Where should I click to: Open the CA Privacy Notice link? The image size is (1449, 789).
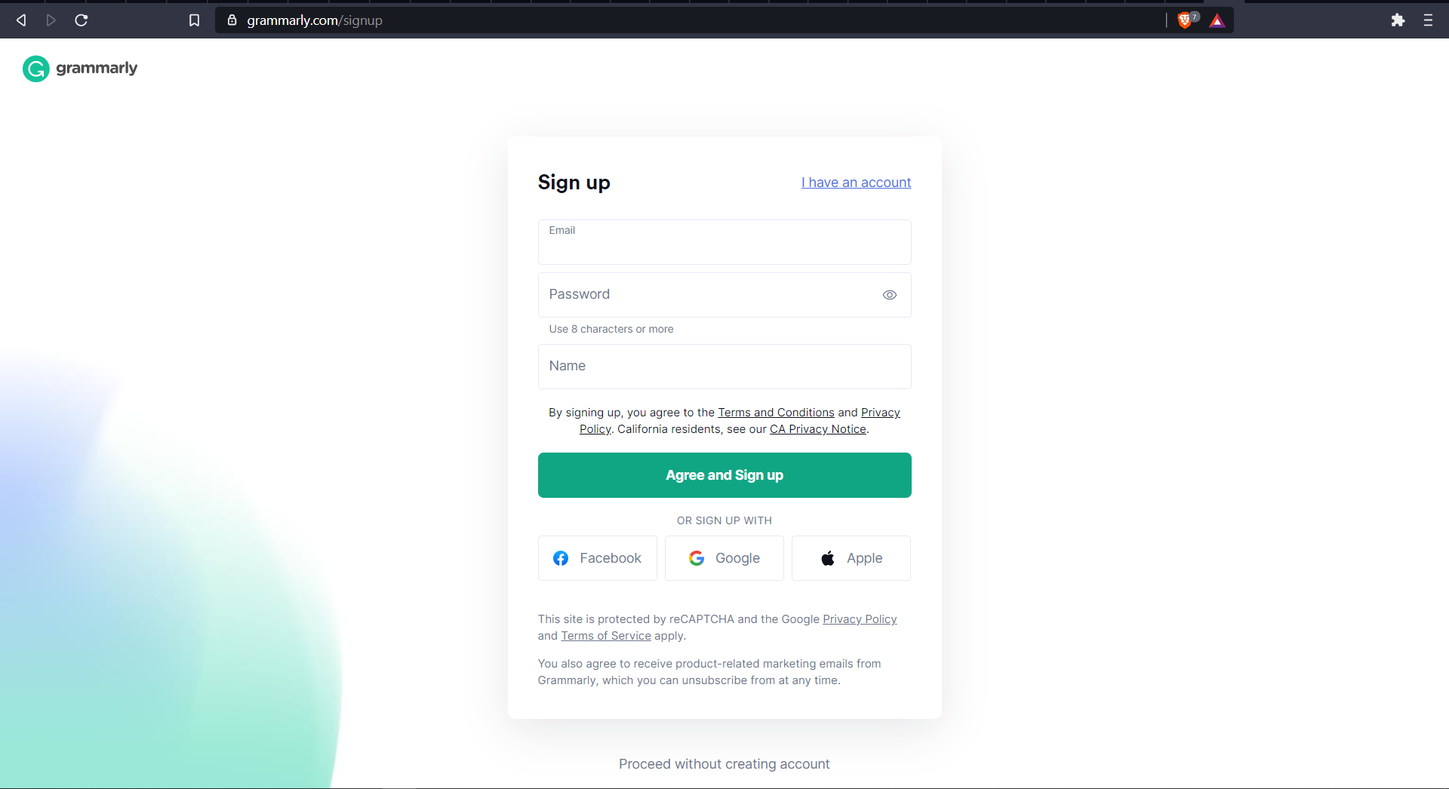pyautogui.click(x=817, y=429)
